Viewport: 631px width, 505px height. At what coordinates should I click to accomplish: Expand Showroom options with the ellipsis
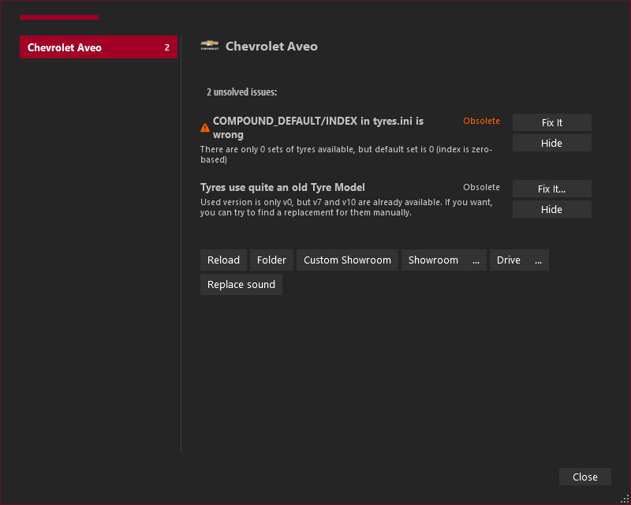(476, 260)
